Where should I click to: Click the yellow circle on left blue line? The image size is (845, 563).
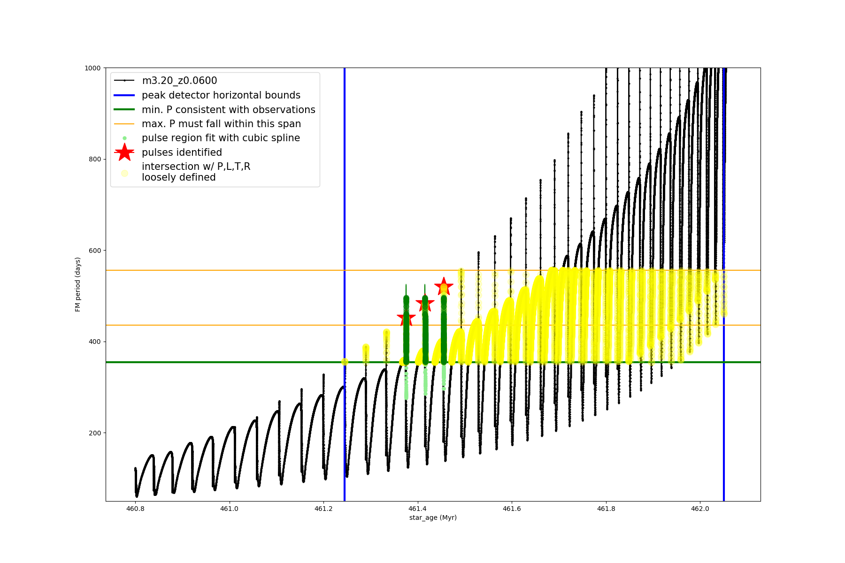click(x=345, y=362)
